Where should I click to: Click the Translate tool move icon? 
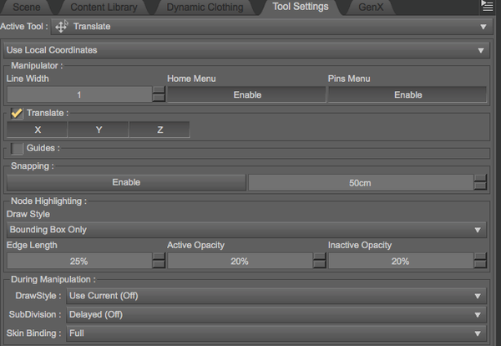[61, 26]
